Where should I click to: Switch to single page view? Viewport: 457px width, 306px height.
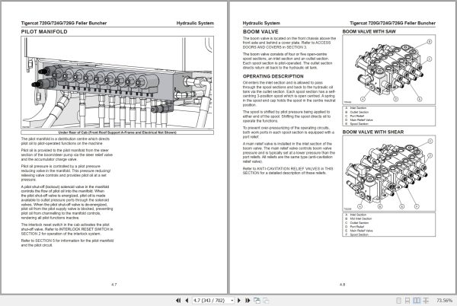(398, 301)
